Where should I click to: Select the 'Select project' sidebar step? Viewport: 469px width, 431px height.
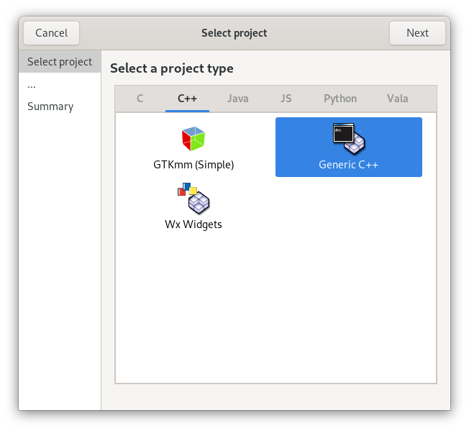click(60, 62)
